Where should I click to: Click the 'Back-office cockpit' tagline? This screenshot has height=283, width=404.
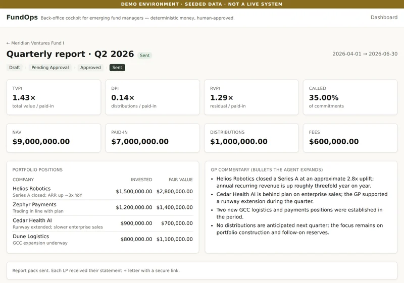pos(137,18)
